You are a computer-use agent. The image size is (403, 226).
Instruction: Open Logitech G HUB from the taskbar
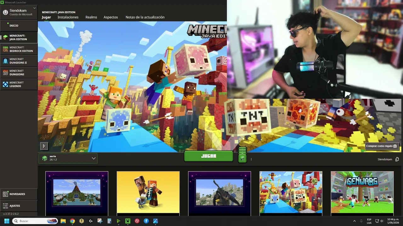click(91, 221)
